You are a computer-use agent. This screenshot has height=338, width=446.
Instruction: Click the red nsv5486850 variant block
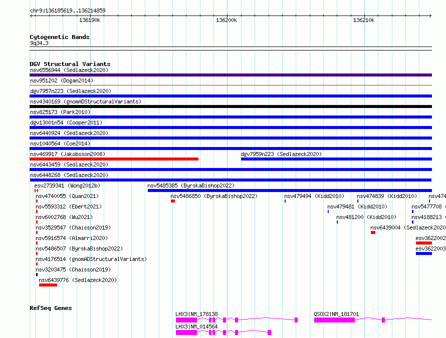(x=173, y=201)
